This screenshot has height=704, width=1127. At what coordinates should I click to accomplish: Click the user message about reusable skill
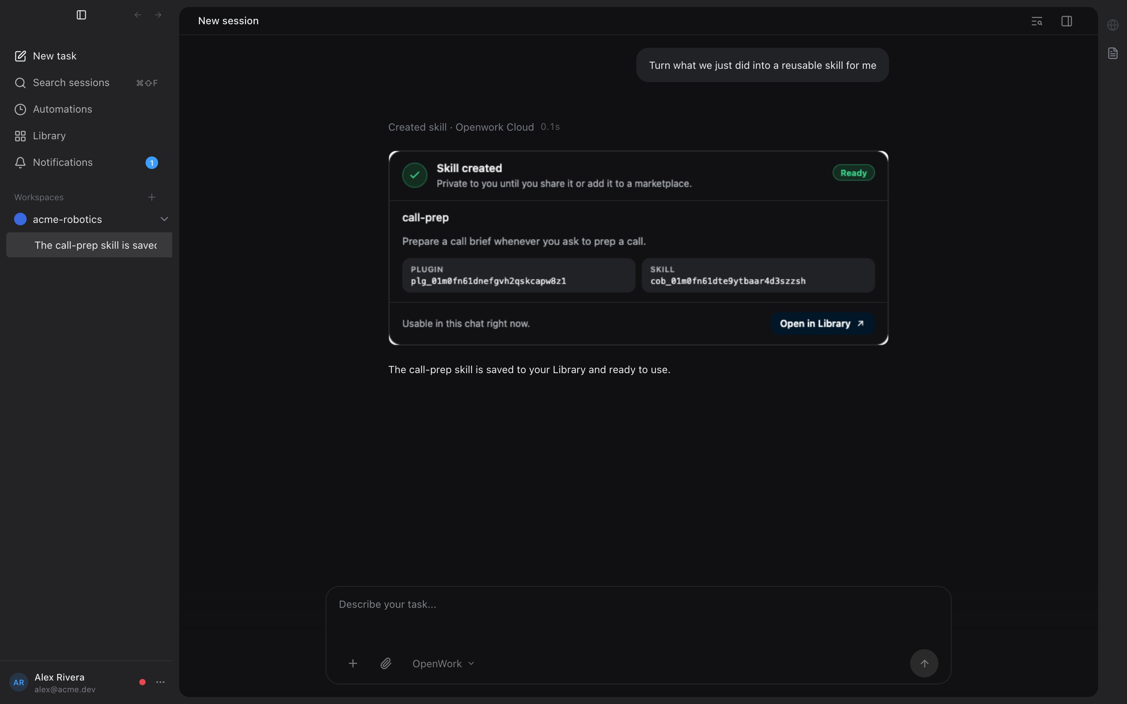(762, 65)
